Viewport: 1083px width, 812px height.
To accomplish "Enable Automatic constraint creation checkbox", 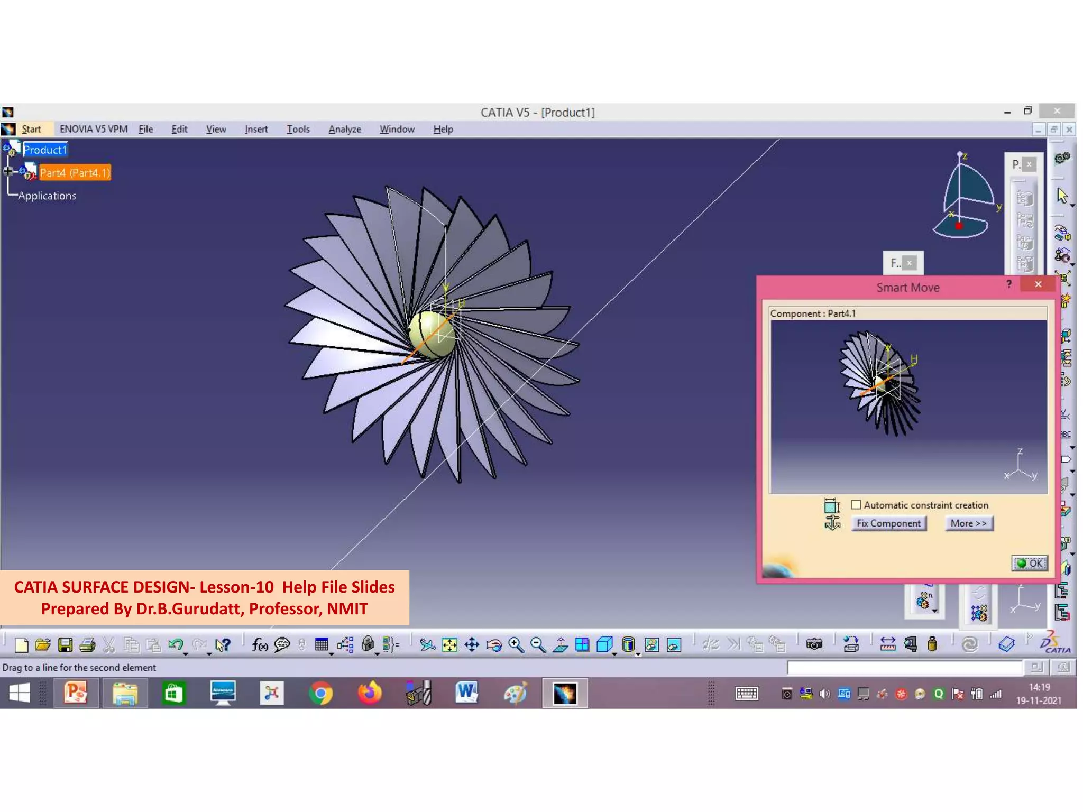I will [856, 505].
